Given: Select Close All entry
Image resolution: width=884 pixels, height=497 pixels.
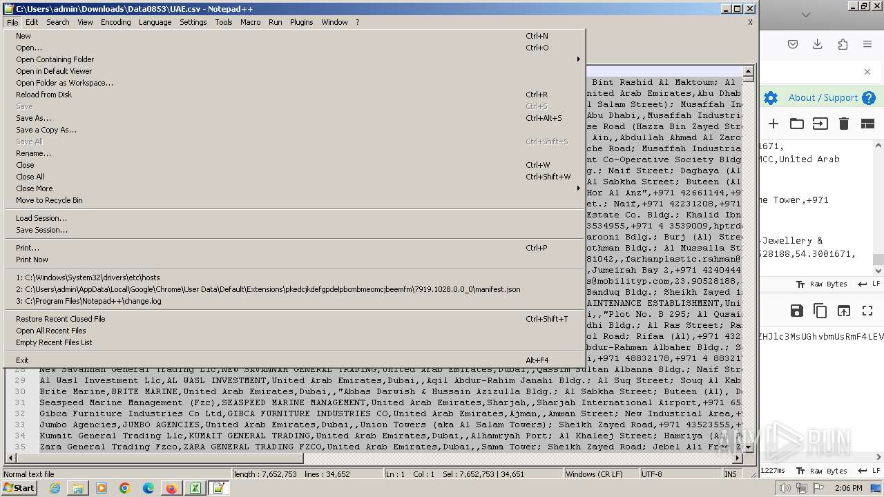Looking at the screenshot, I should (294, 177).
